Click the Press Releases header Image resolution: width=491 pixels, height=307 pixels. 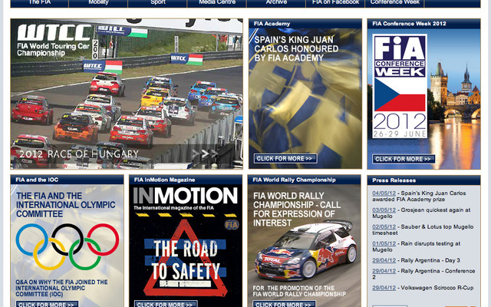(x=423, y=180)
